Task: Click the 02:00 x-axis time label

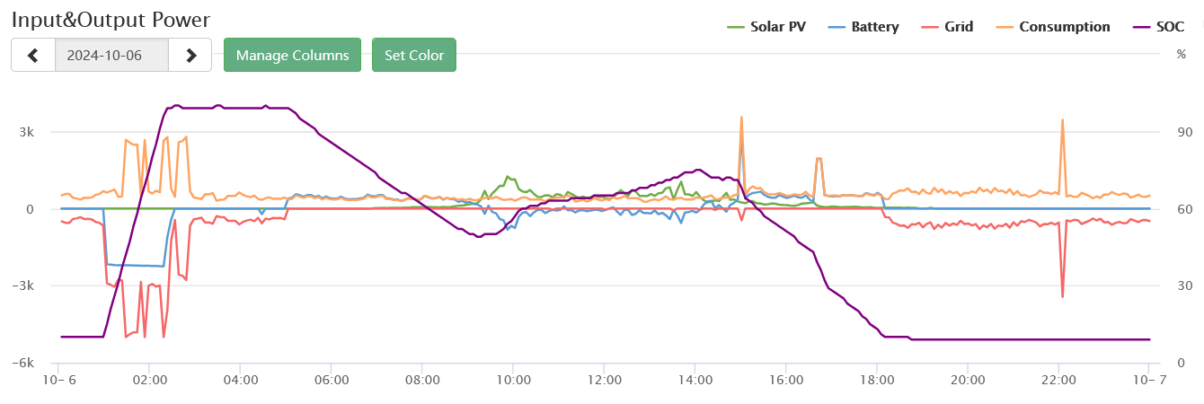Action: pos(149,381)
